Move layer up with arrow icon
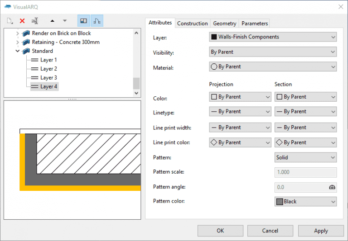 [x=52, y=21]
